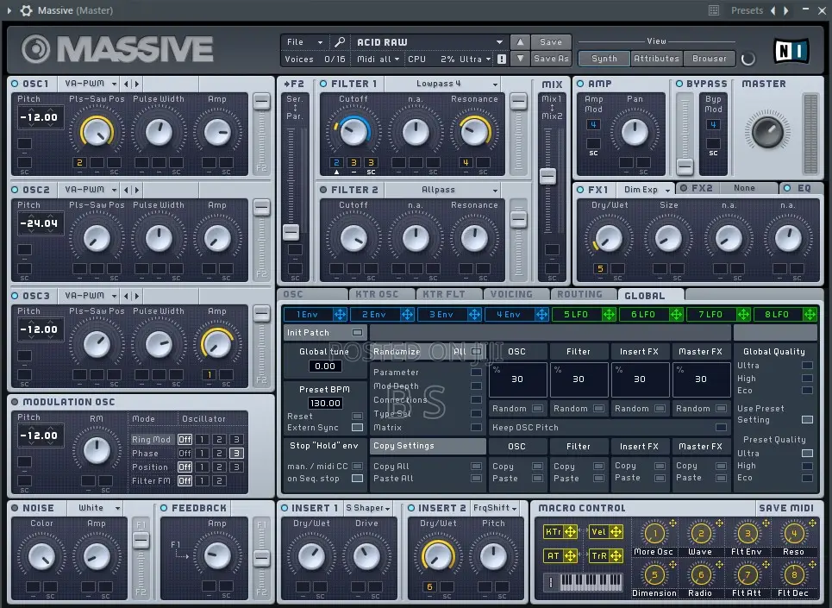Open ACID RAW preset name dropdown
The image size is (832, 608).
click(x=429, y=42)
